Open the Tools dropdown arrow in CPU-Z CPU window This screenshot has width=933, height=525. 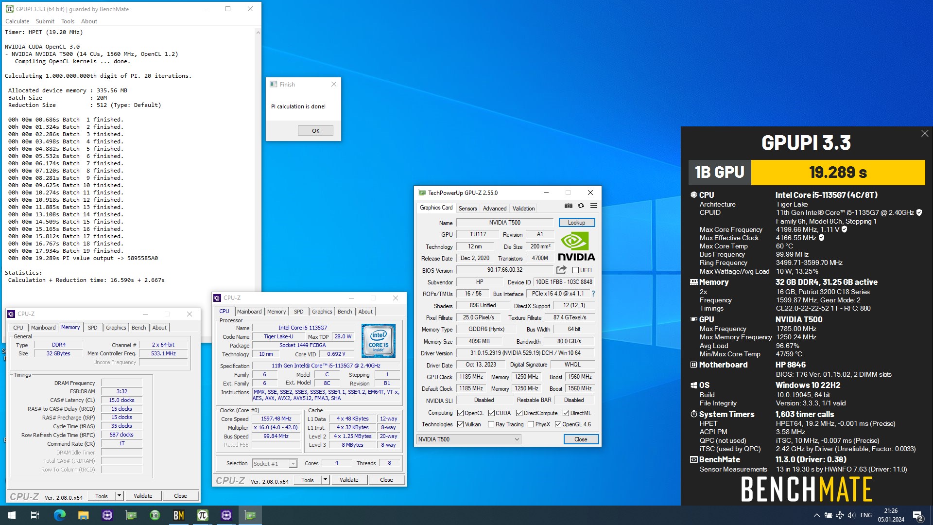coord(325,480)
